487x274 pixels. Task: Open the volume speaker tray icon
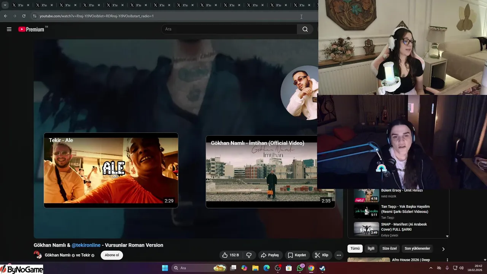point(462,268)
